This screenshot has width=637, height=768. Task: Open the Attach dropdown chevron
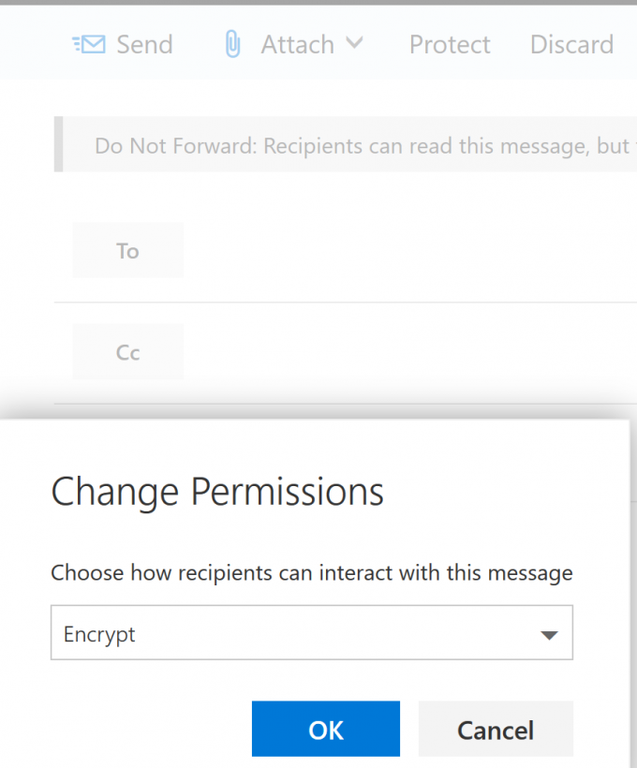coord(355,43)
